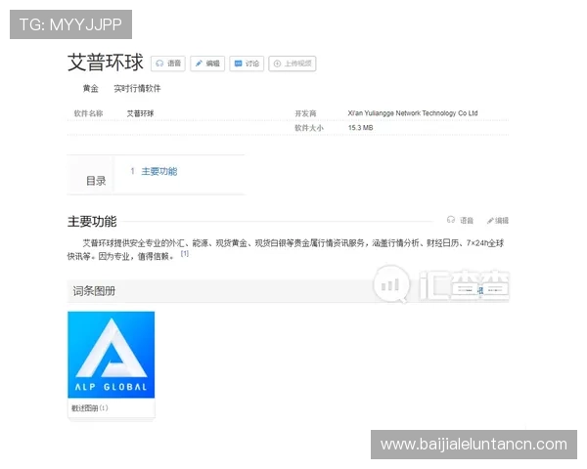The height and width of the screenshot is (469, 587).
Task: Select the 实时行情软件 tag text
Action: pos(137,89)
